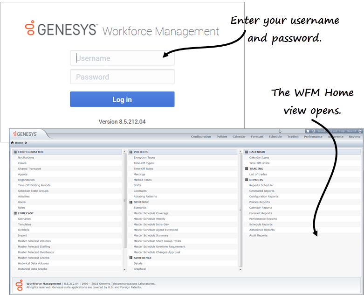
Task: Open the Calendar menu
Action: 239,137
